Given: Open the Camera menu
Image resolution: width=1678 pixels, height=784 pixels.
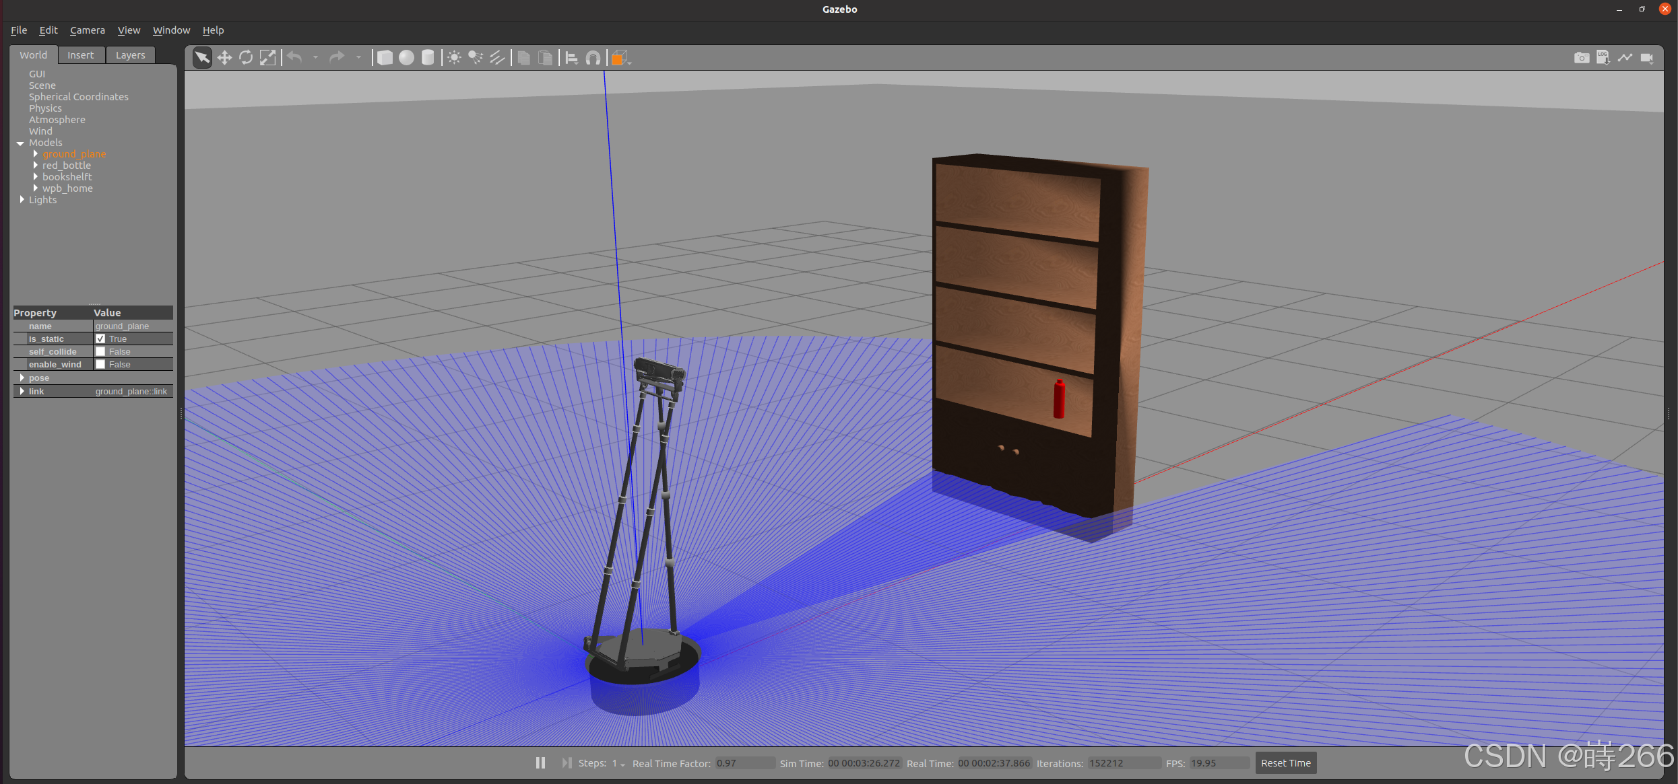Looking at the screenshot, I should click(x=87, y=30).
